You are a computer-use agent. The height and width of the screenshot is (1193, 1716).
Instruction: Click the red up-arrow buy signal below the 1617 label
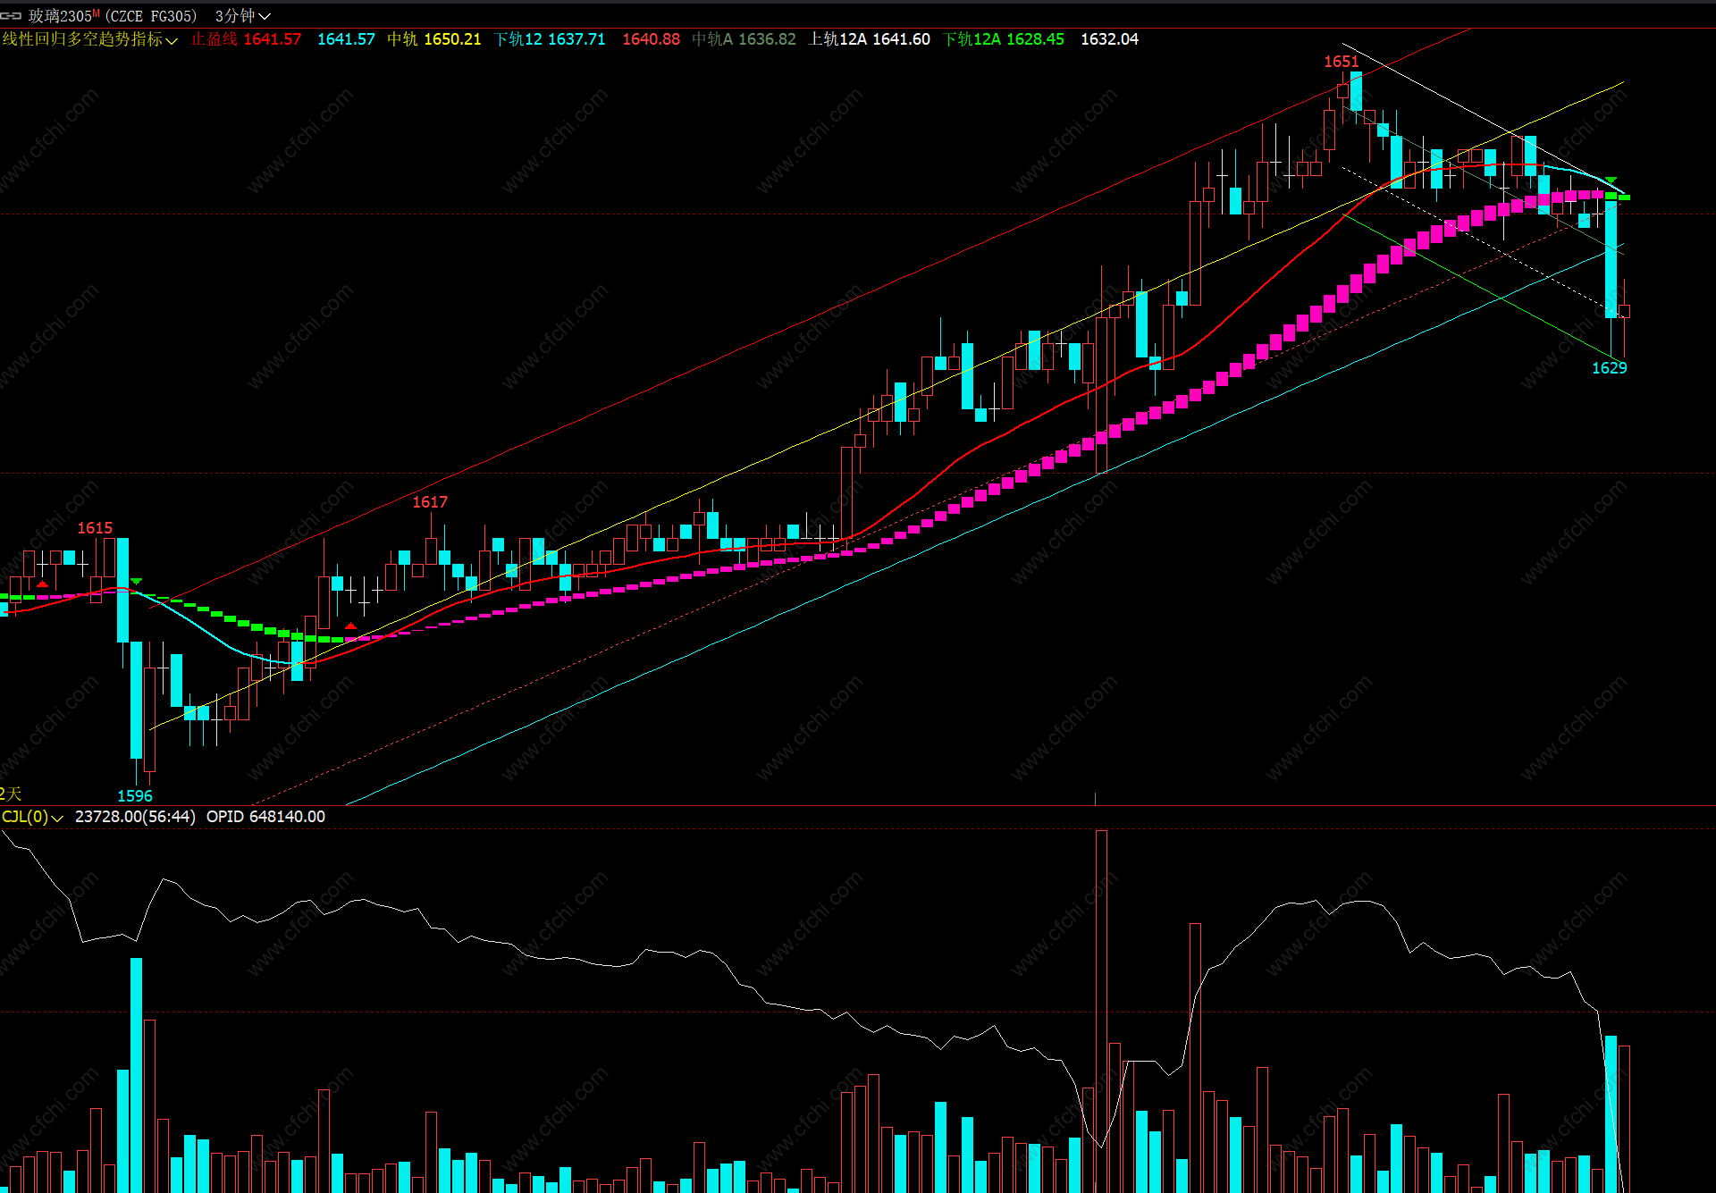tap(350, 626)
